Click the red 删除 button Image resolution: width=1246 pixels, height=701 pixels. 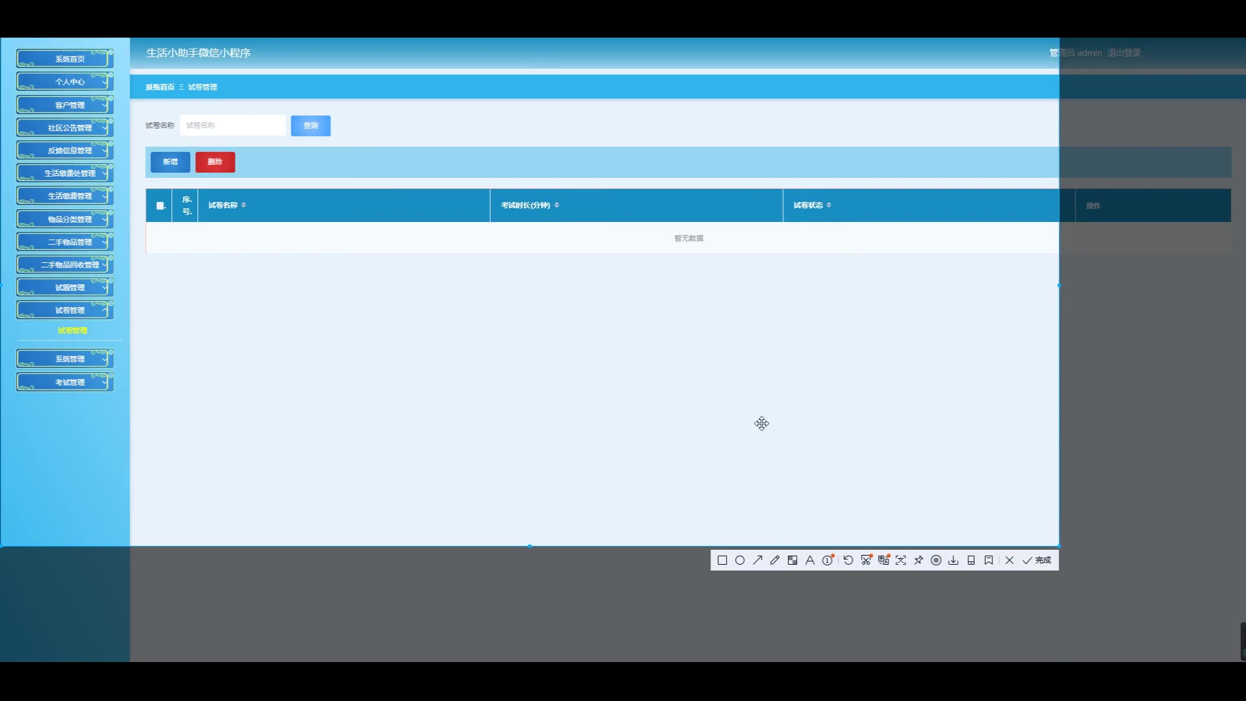(215, 162)
